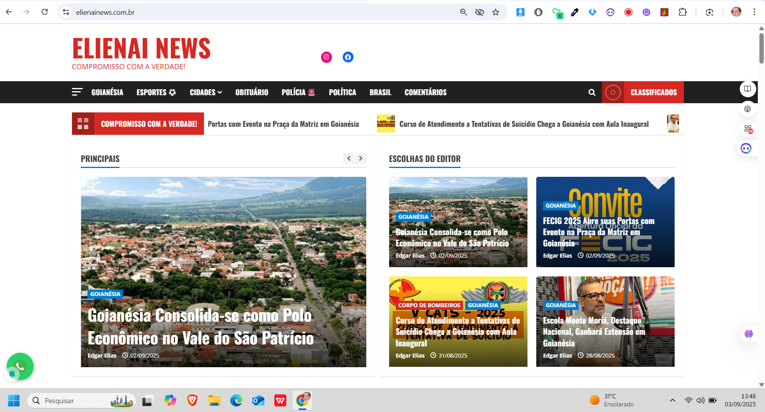Go to next Principais slide
Viewport: 765px width, 412px height.
(361, 158)
